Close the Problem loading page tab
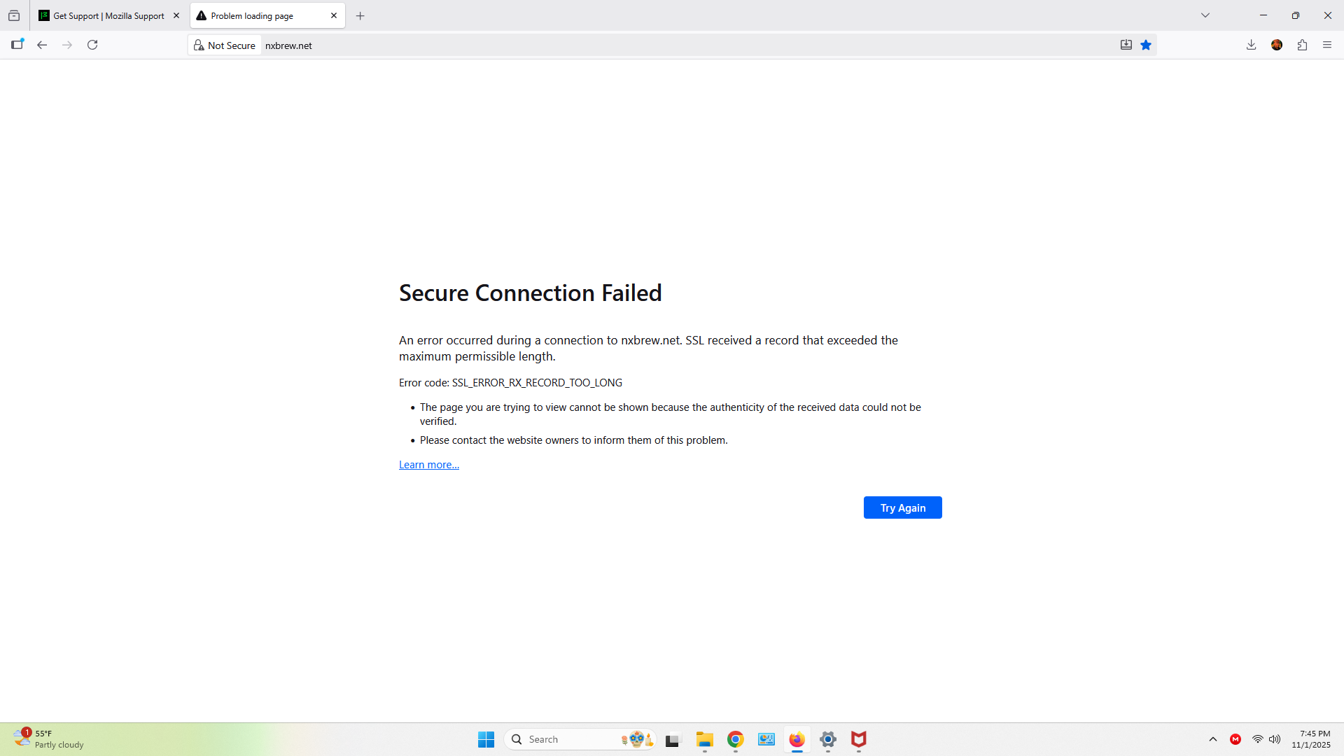1344x756 pixels. pos(334,15)
